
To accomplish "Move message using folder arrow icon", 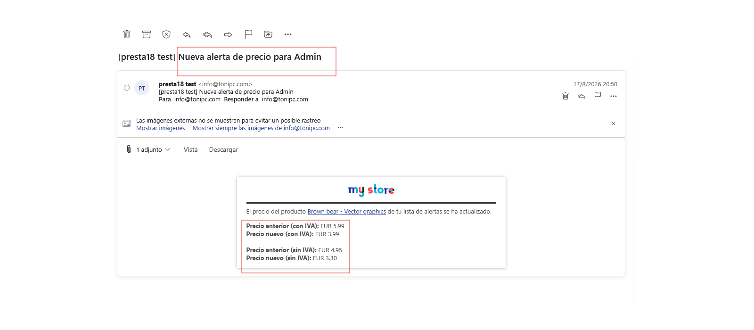I will [268, 34].
